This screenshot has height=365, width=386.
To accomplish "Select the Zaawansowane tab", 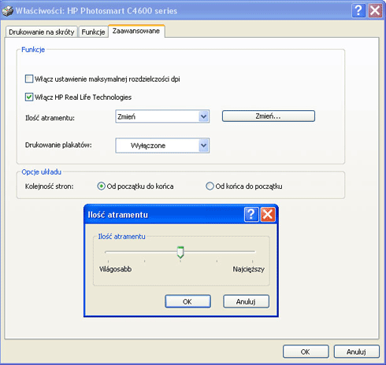I will pyautogui.click(x=136, y=31).
